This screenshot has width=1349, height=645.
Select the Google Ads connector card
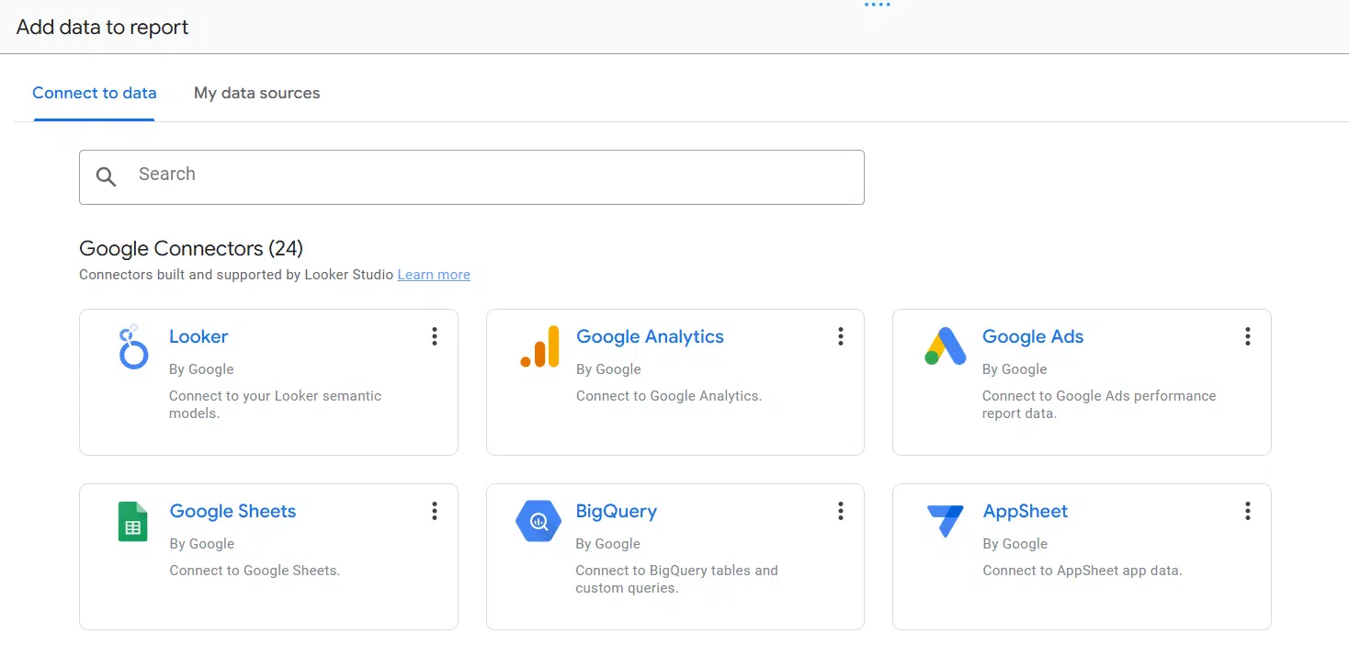[1082, 382]
